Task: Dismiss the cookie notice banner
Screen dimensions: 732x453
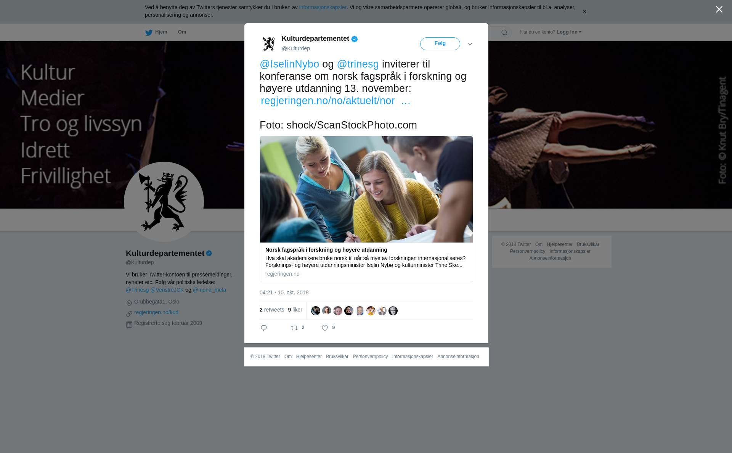Action: 584,11
